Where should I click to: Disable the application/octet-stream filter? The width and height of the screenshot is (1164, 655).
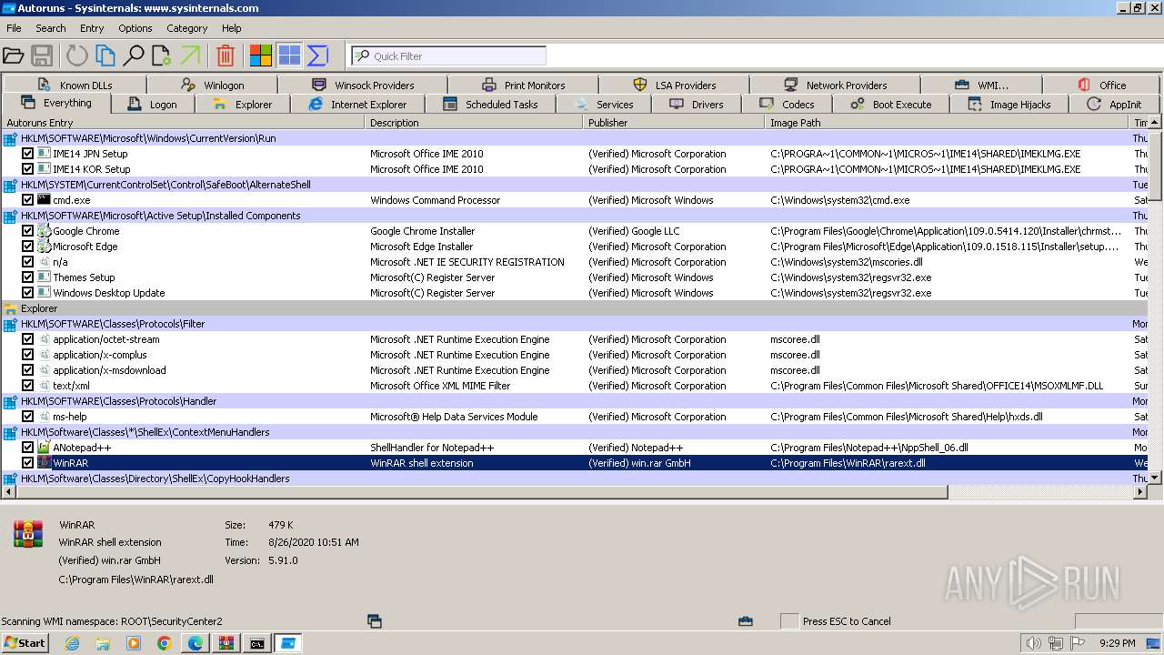coord(27,339)
